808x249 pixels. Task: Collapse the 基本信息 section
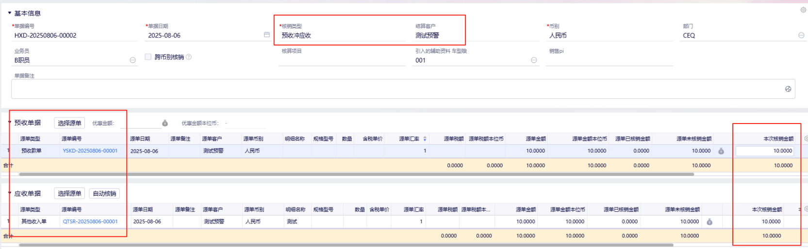point(10,13)
